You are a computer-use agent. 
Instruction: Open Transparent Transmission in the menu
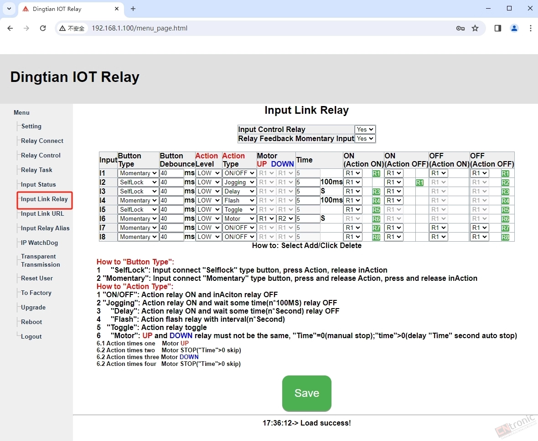tap(41, 261)
